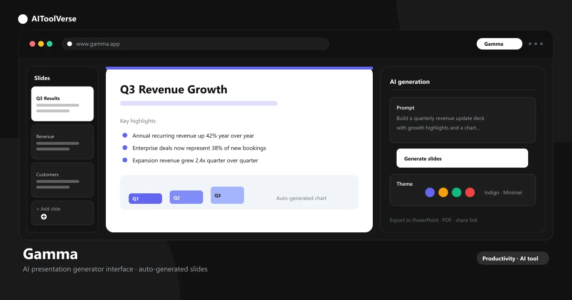Screen dimensions: 572x300
Task: Focus the www.gamma.app address bar
Action: pos(195,44)
